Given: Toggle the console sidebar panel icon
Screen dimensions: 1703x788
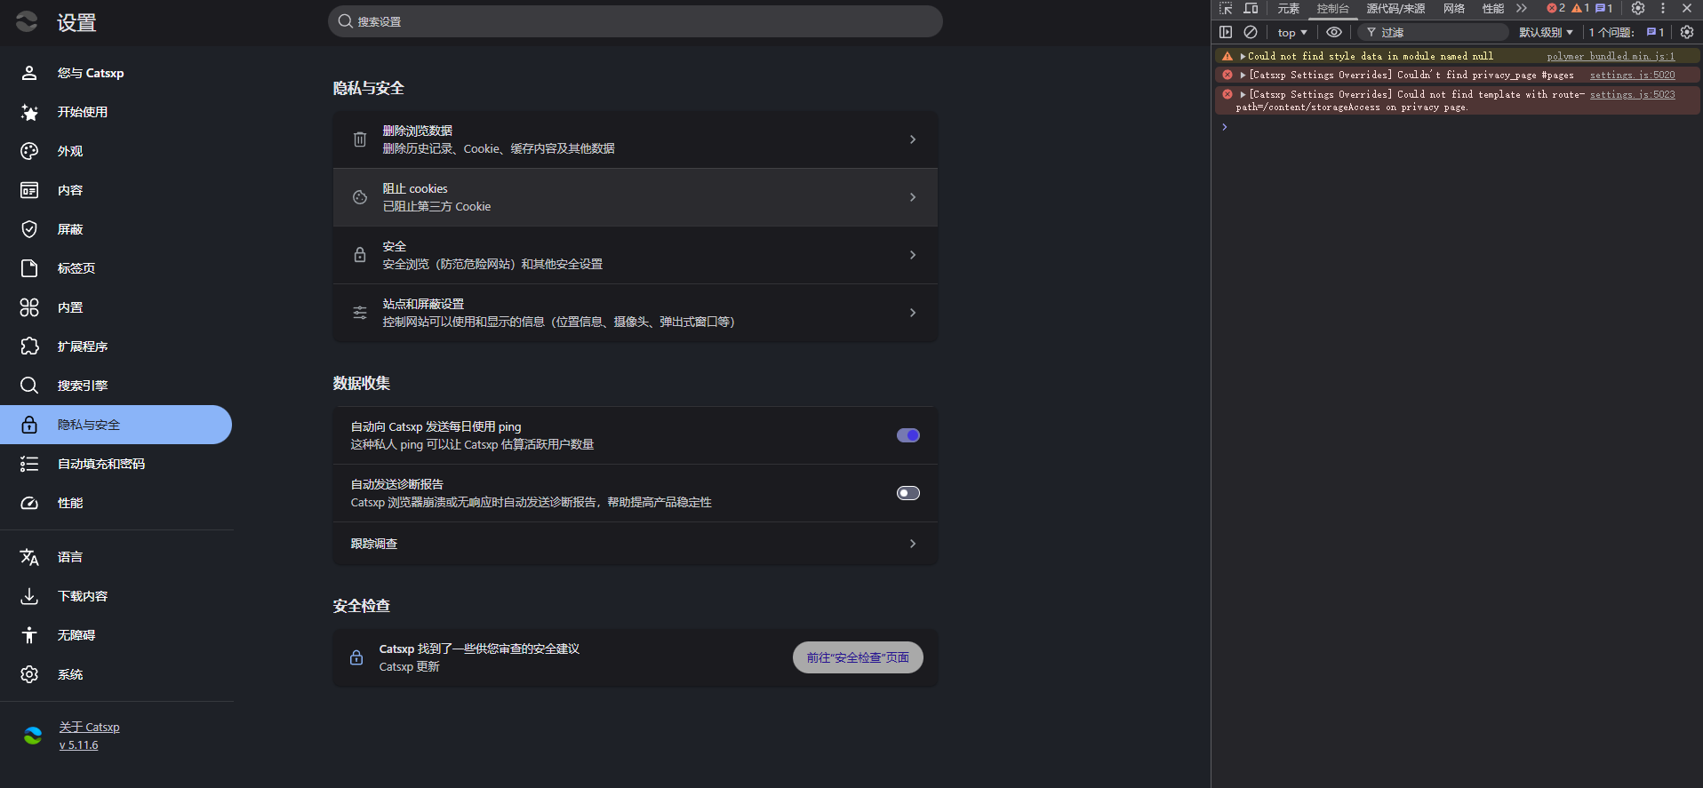Looking at the screenshot, I should (1226, 32).
